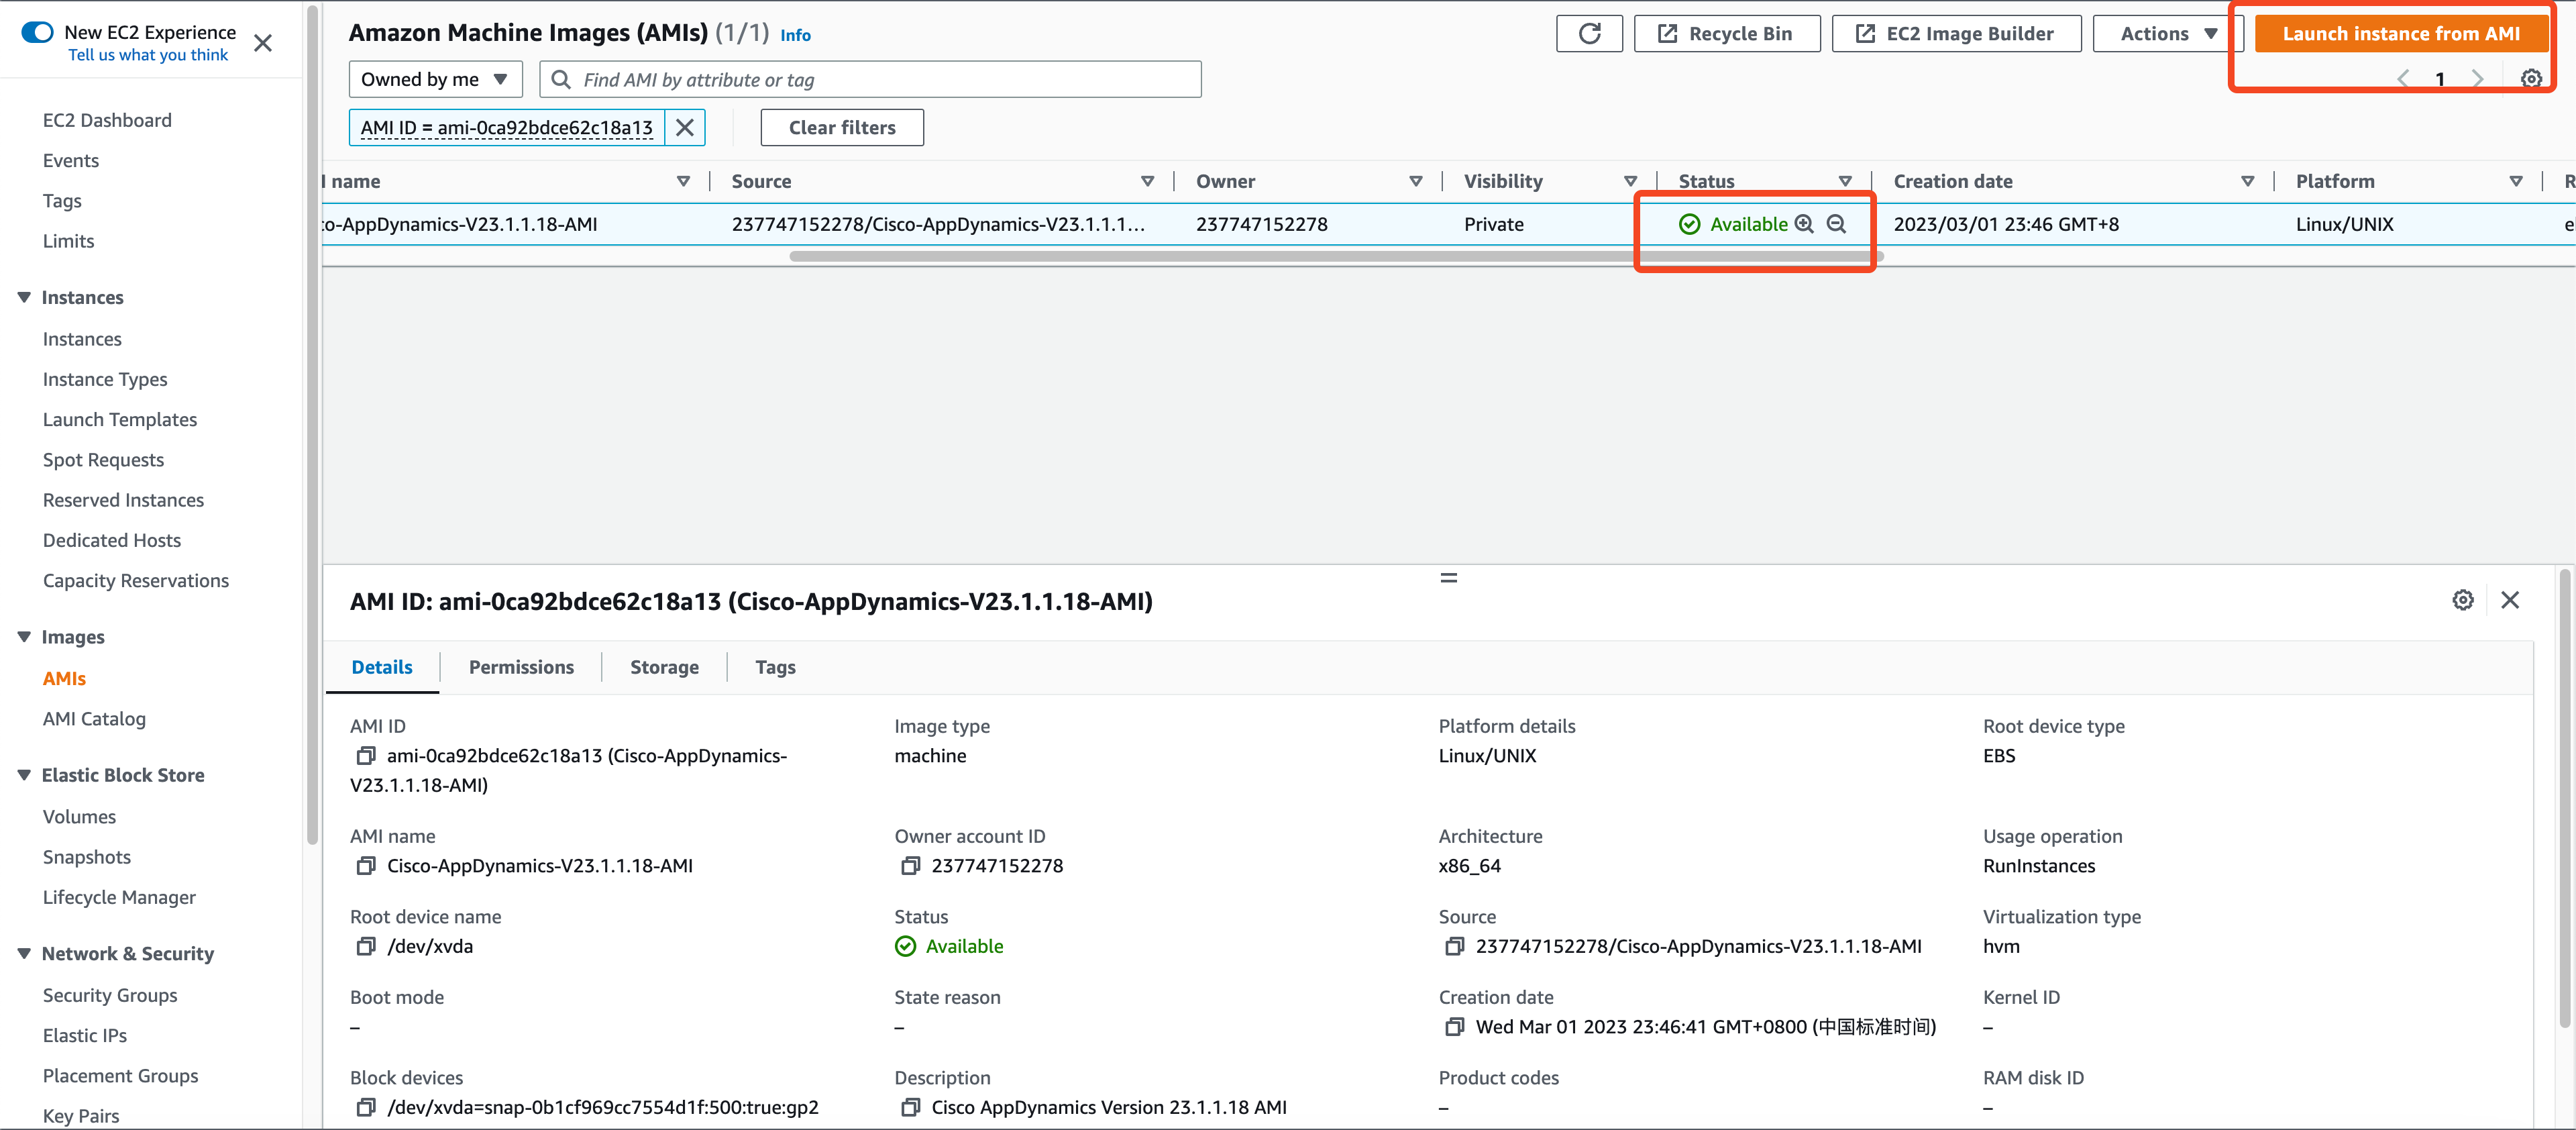Copy the block devices snapshot value
The height and width of the screenshot is (1130, 2576).
point(366,1107)
